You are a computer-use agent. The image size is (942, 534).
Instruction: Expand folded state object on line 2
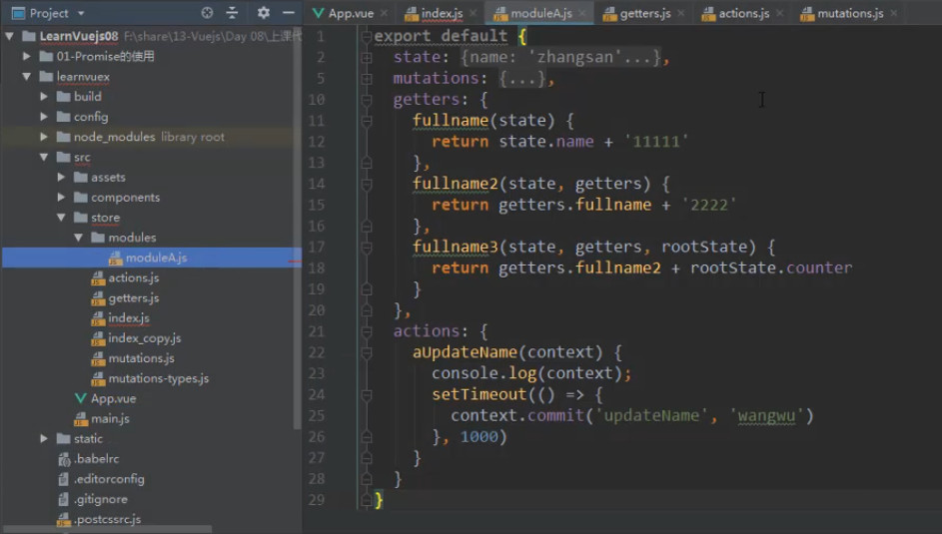tap(367, 58)
